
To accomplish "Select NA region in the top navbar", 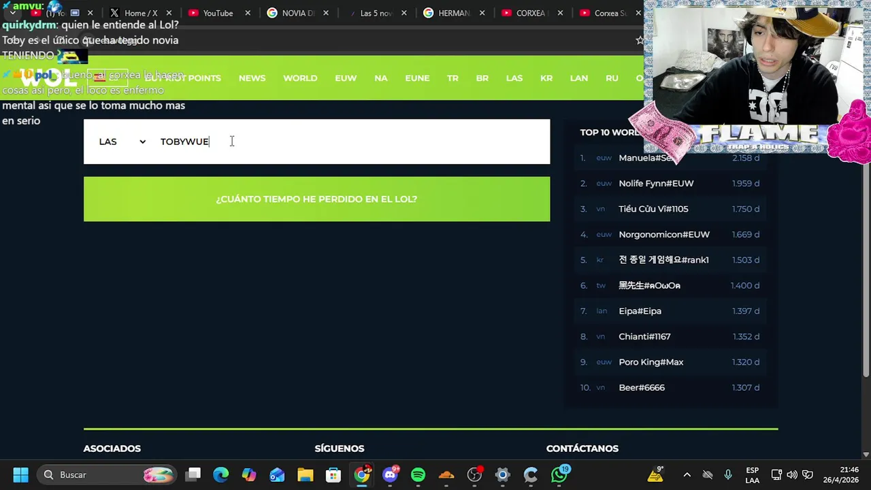I will [380, 78].
